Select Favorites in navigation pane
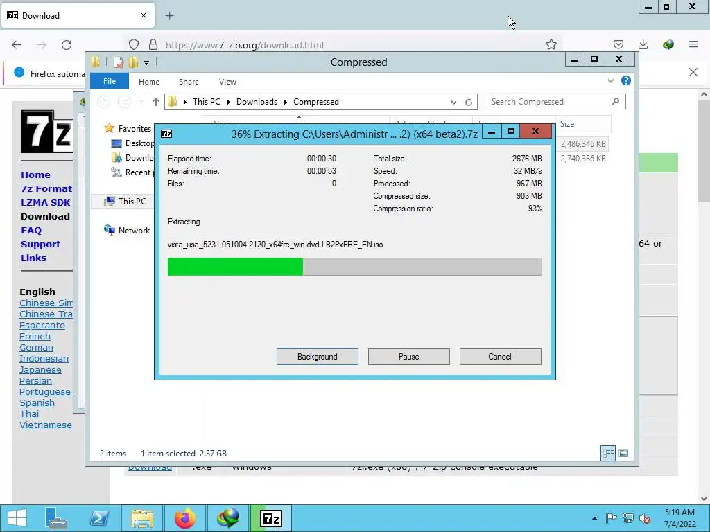Viewport: 710px width, 532px height. 135,129
